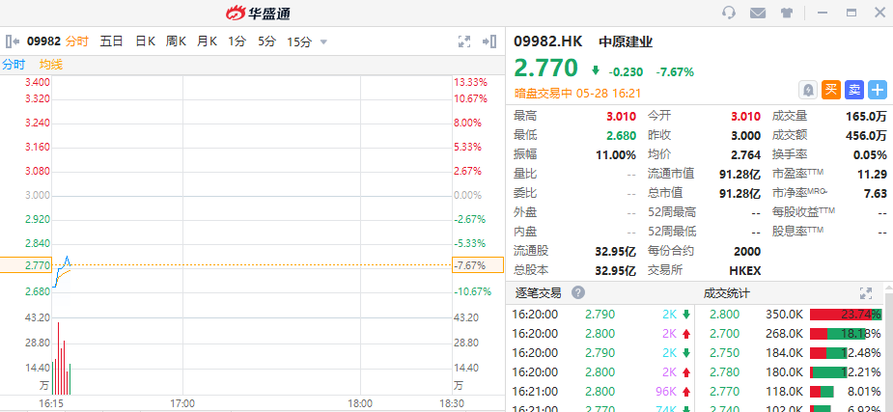Click stock code 09982.HK

tap(548, 41)
